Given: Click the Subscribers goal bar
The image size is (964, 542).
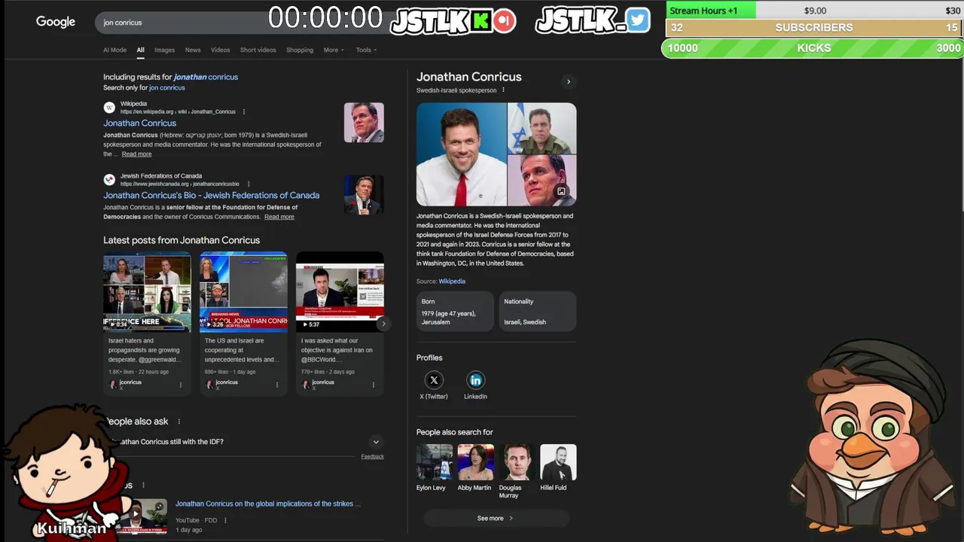Looking at the screenshot, I should tap(813, 28).
